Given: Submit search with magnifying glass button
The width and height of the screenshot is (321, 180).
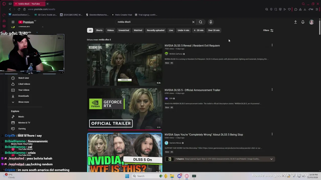Looking at the screenshot, I should click(x=201, y=22).
